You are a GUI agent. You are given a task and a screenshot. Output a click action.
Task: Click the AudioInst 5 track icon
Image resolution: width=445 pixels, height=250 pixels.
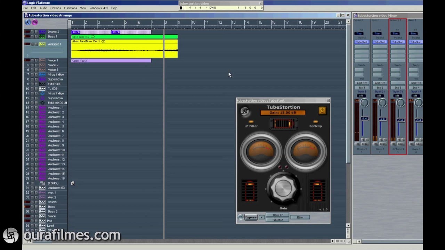coord(42,126)
